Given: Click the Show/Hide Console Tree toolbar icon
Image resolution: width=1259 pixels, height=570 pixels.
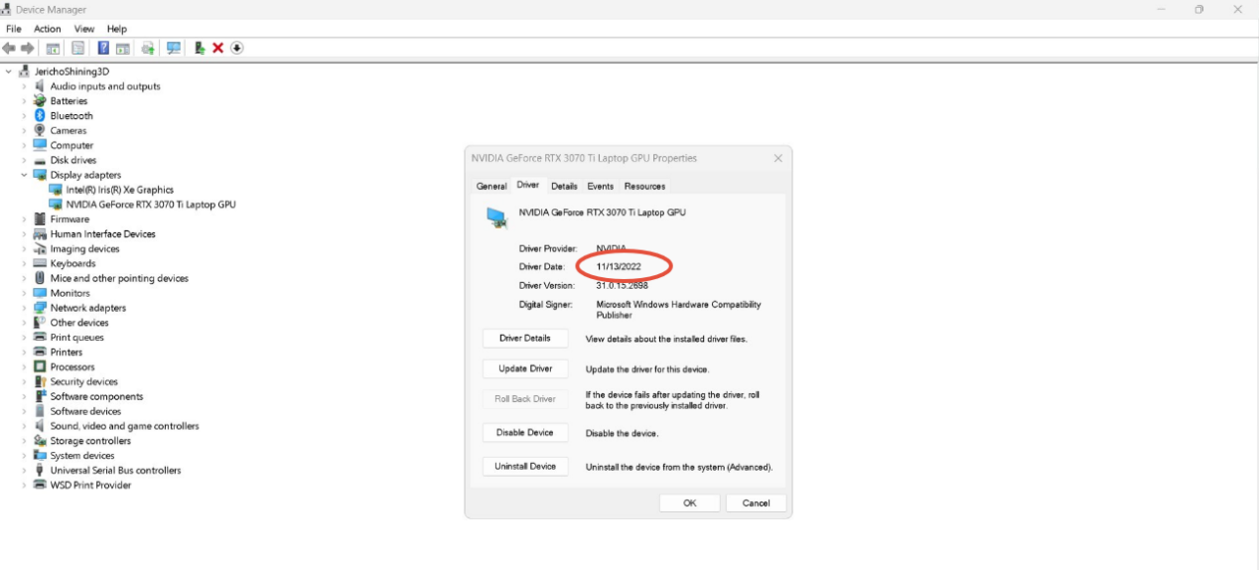Looking at the screenshot, I should click(x=54, y=48).
